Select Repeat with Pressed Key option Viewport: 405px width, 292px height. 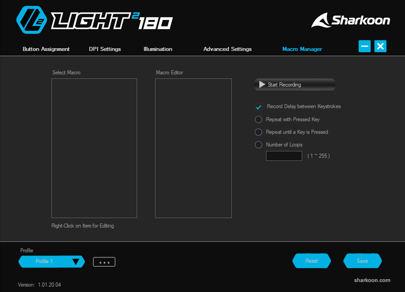click(x=258, y=119)
